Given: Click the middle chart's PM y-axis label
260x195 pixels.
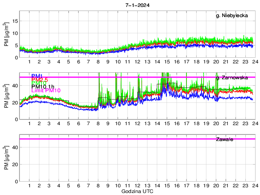Looking at the screenshot, I should (6, 96).
